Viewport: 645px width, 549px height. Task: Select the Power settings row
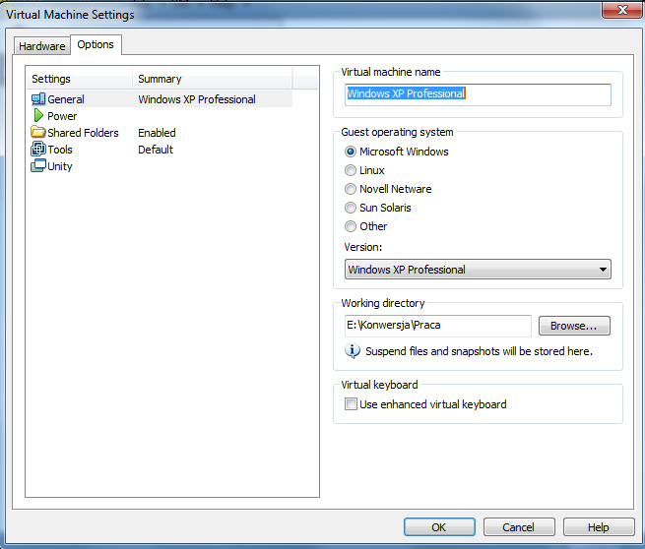click(x=161, y=116)
